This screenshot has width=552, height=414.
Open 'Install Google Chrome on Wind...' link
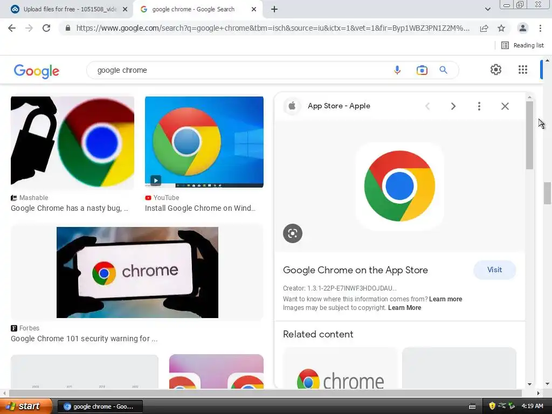click(x=200, y=208)
